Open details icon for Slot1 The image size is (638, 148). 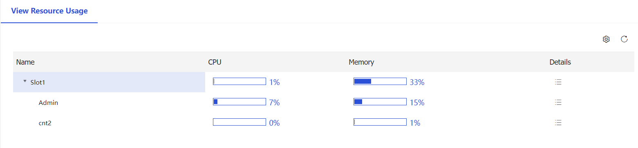click(558, 82)
